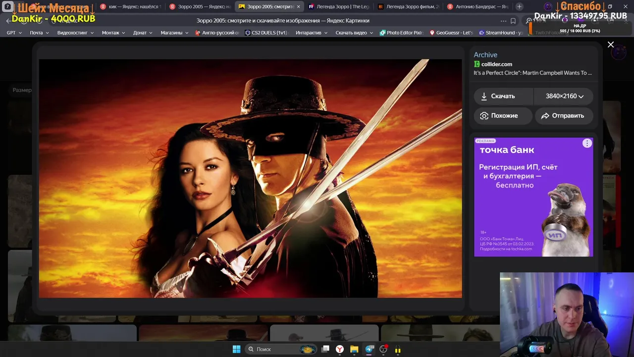Open the Англо-русский bookmark
The width and height of the screenshot is (634, 357).
217,33
